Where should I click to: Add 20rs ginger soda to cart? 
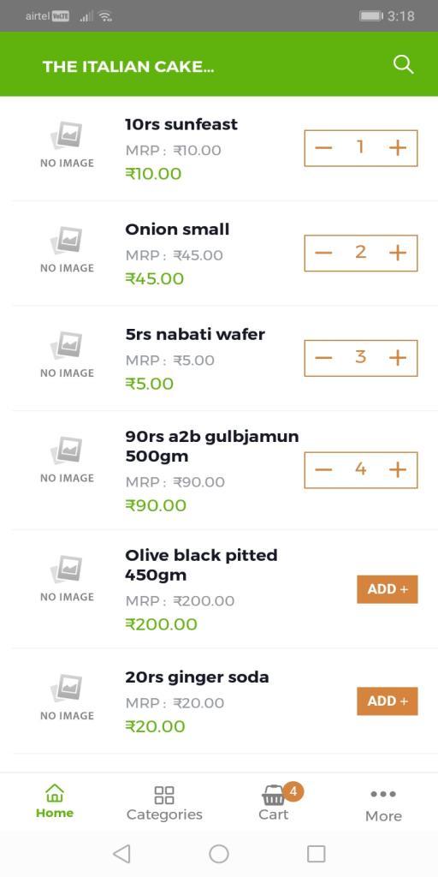click(x=388, y=701)
